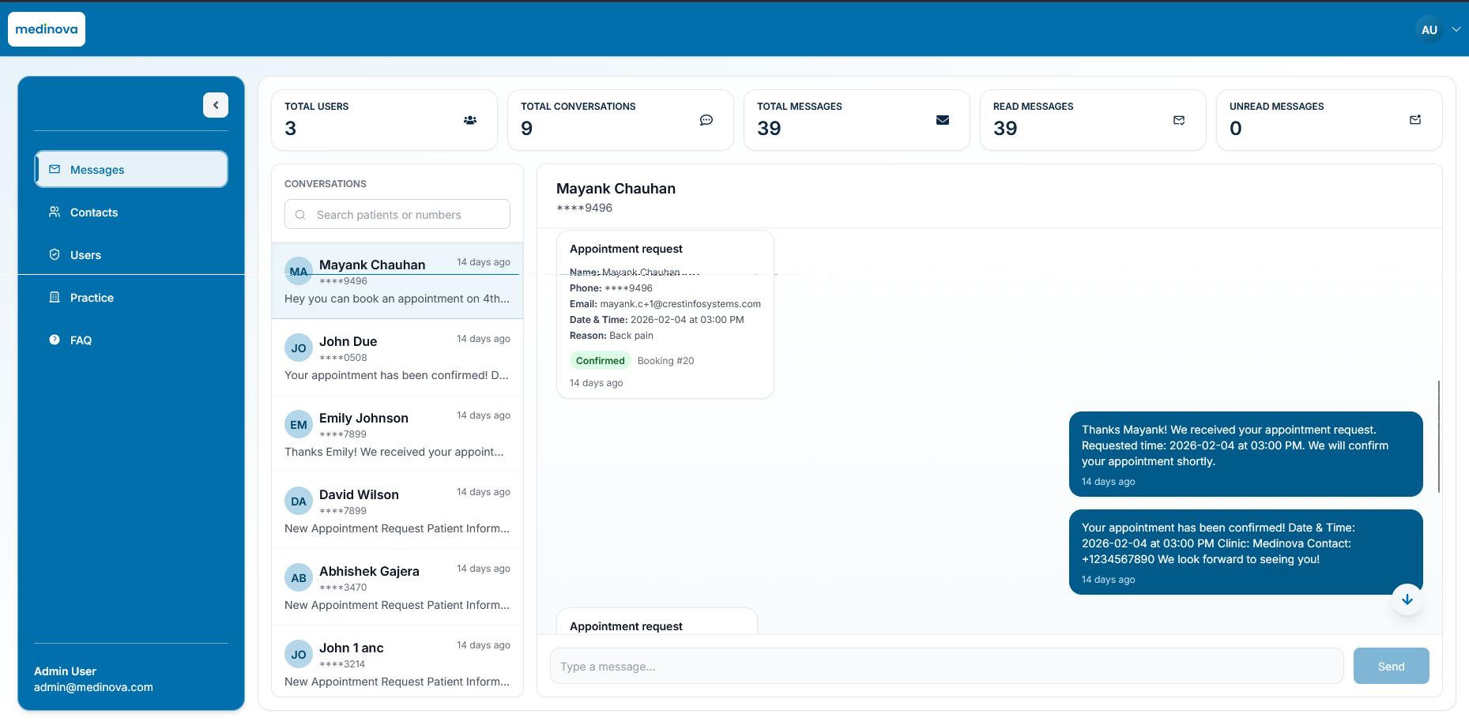Screen dimensions: 1469x725
Task: Click the scroll-to-bottom arrow in the chat
Action: [x=1407, y=599]
